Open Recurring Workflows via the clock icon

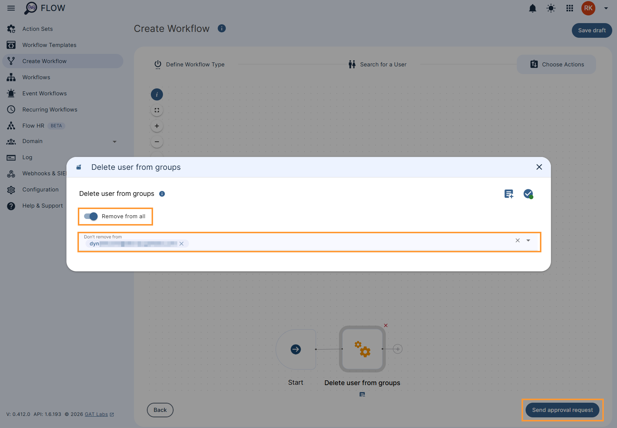click(x=11, y=109)
